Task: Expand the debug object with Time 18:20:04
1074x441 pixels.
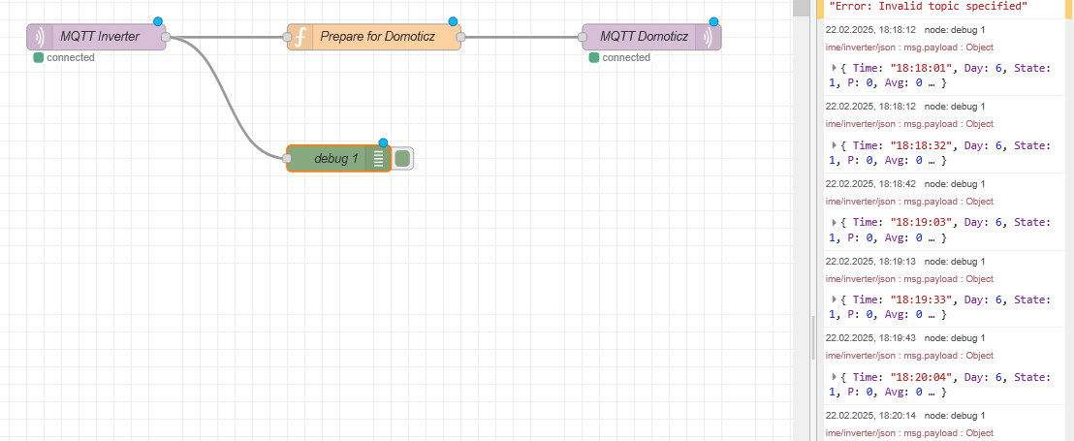Action: tap(835, 377)
